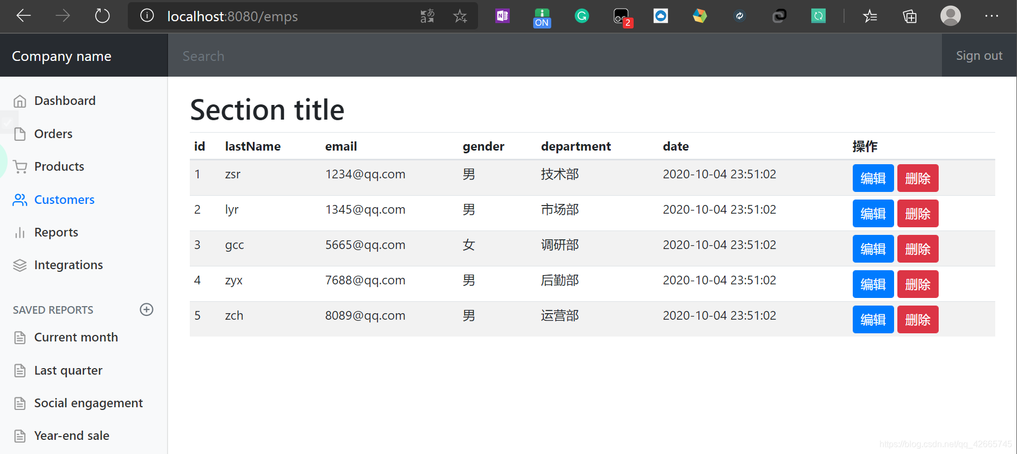Click the Integrations layers icon
Image resolution: width=1017 pixels, height=454 pixels.
click(20, 265)
